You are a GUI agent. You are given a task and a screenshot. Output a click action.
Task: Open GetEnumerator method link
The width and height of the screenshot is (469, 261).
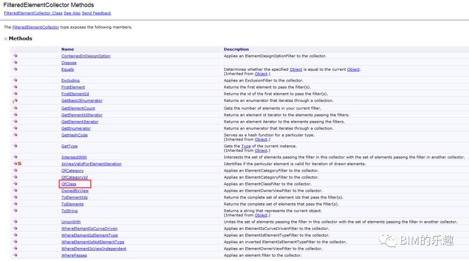[x=76, y=128]
